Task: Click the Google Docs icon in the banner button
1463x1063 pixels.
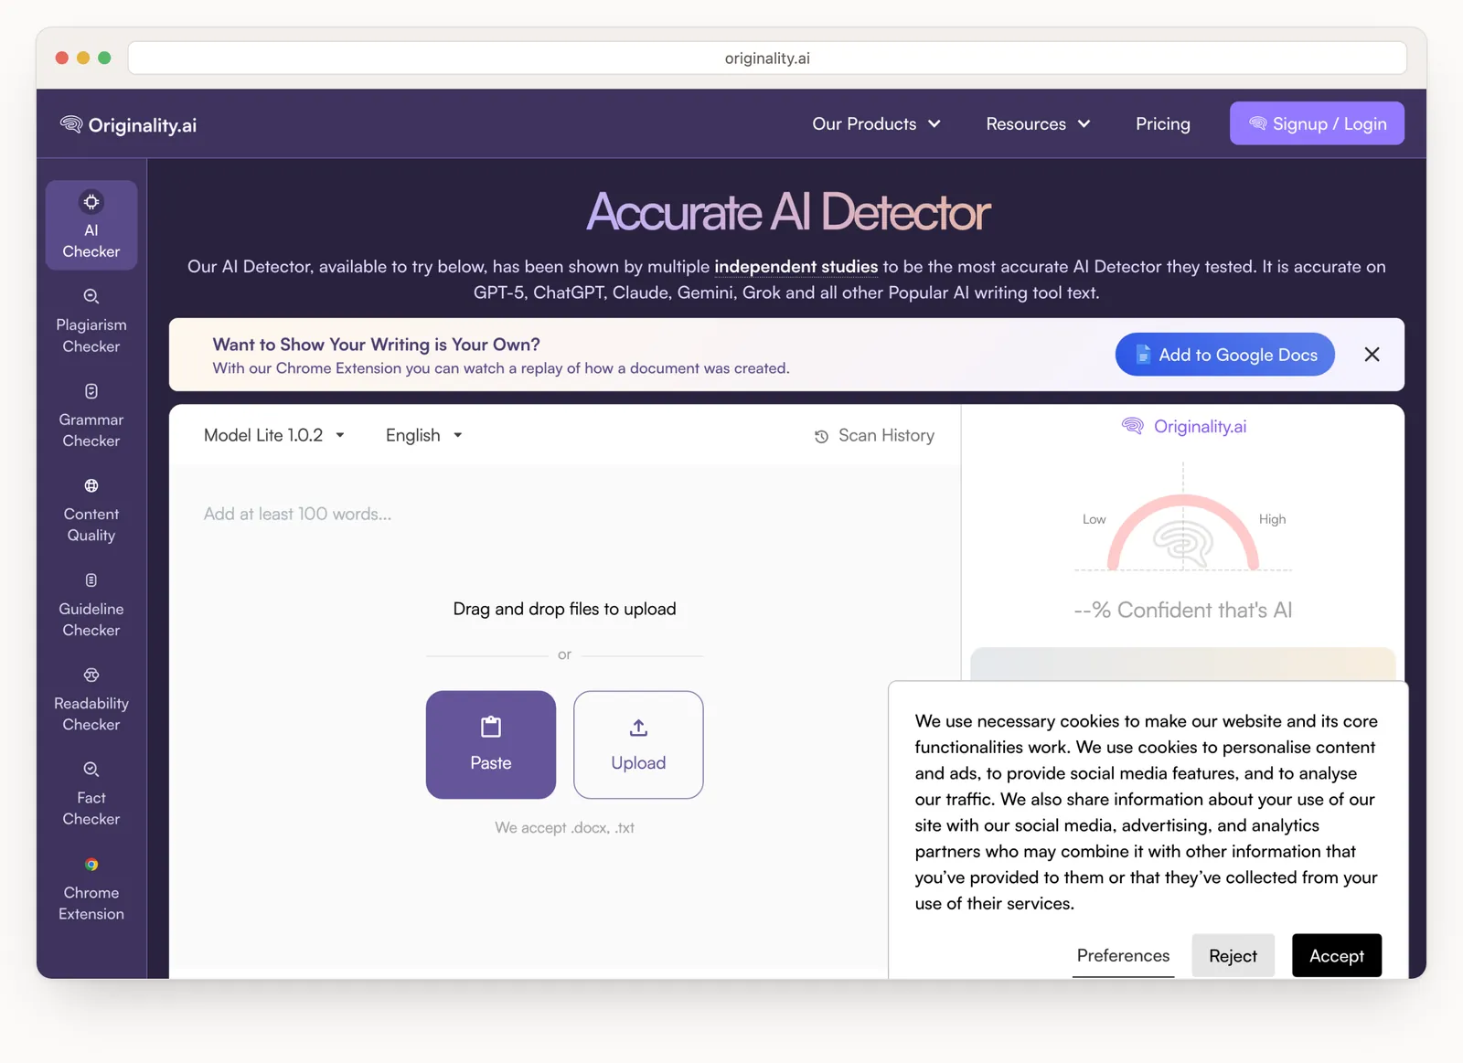Action: tap(1143, 355)
